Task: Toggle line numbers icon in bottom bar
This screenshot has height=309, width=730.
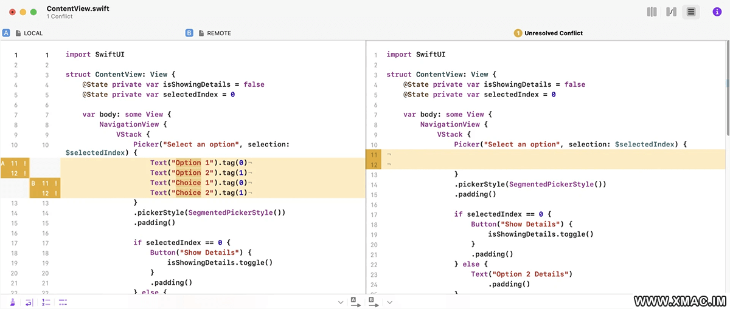Action: pyautogui.click(x=46, y=302)
